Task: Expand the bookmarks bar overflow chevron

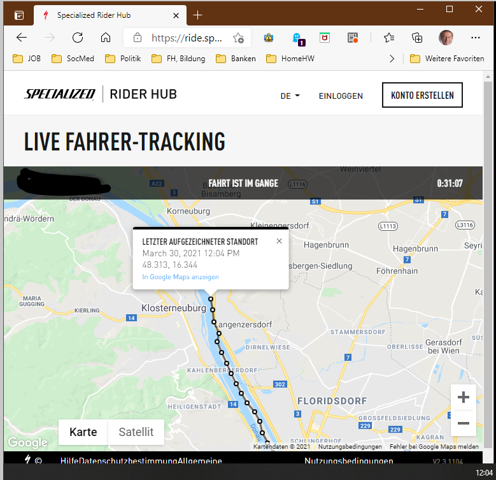Action: 392,59
